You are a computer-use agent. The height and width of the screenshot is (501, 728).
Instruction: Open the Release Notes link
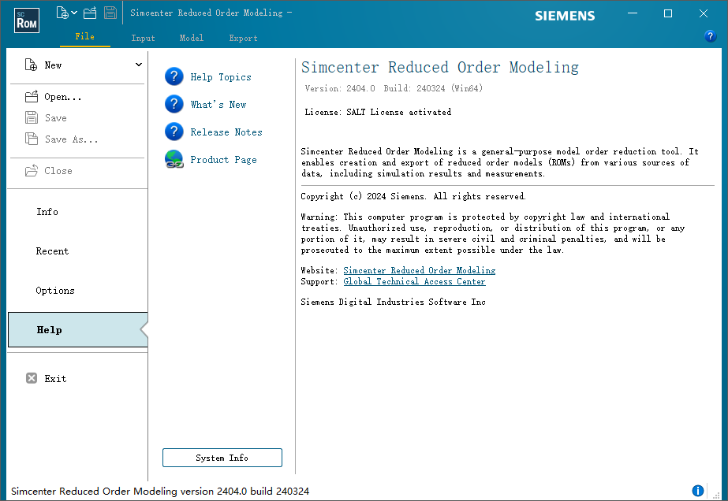(226, 132)
